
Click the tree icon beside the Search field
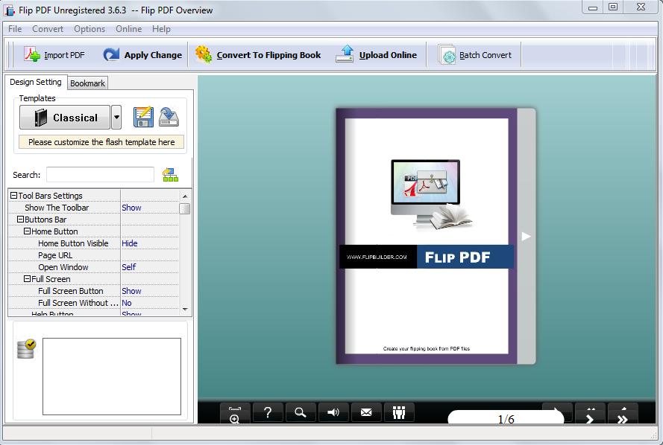pos(171,175)
